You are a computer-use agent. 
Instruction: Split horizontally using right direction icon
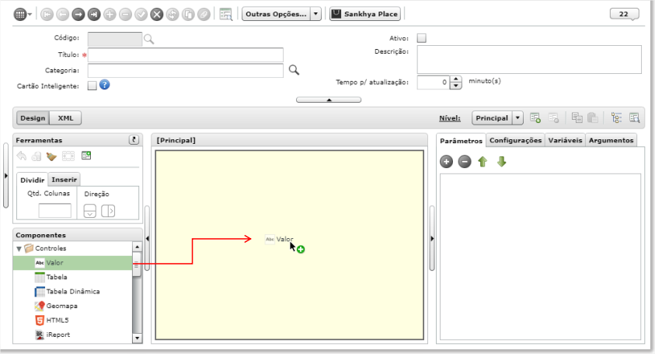coord(108,211)
